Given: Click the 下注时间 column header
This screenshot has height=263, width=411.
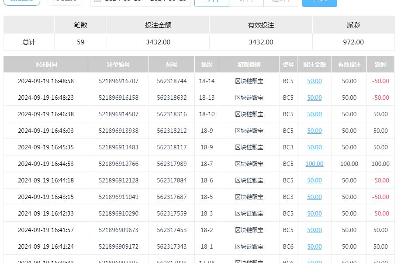Looking at the screenshot, I should 45,64.
